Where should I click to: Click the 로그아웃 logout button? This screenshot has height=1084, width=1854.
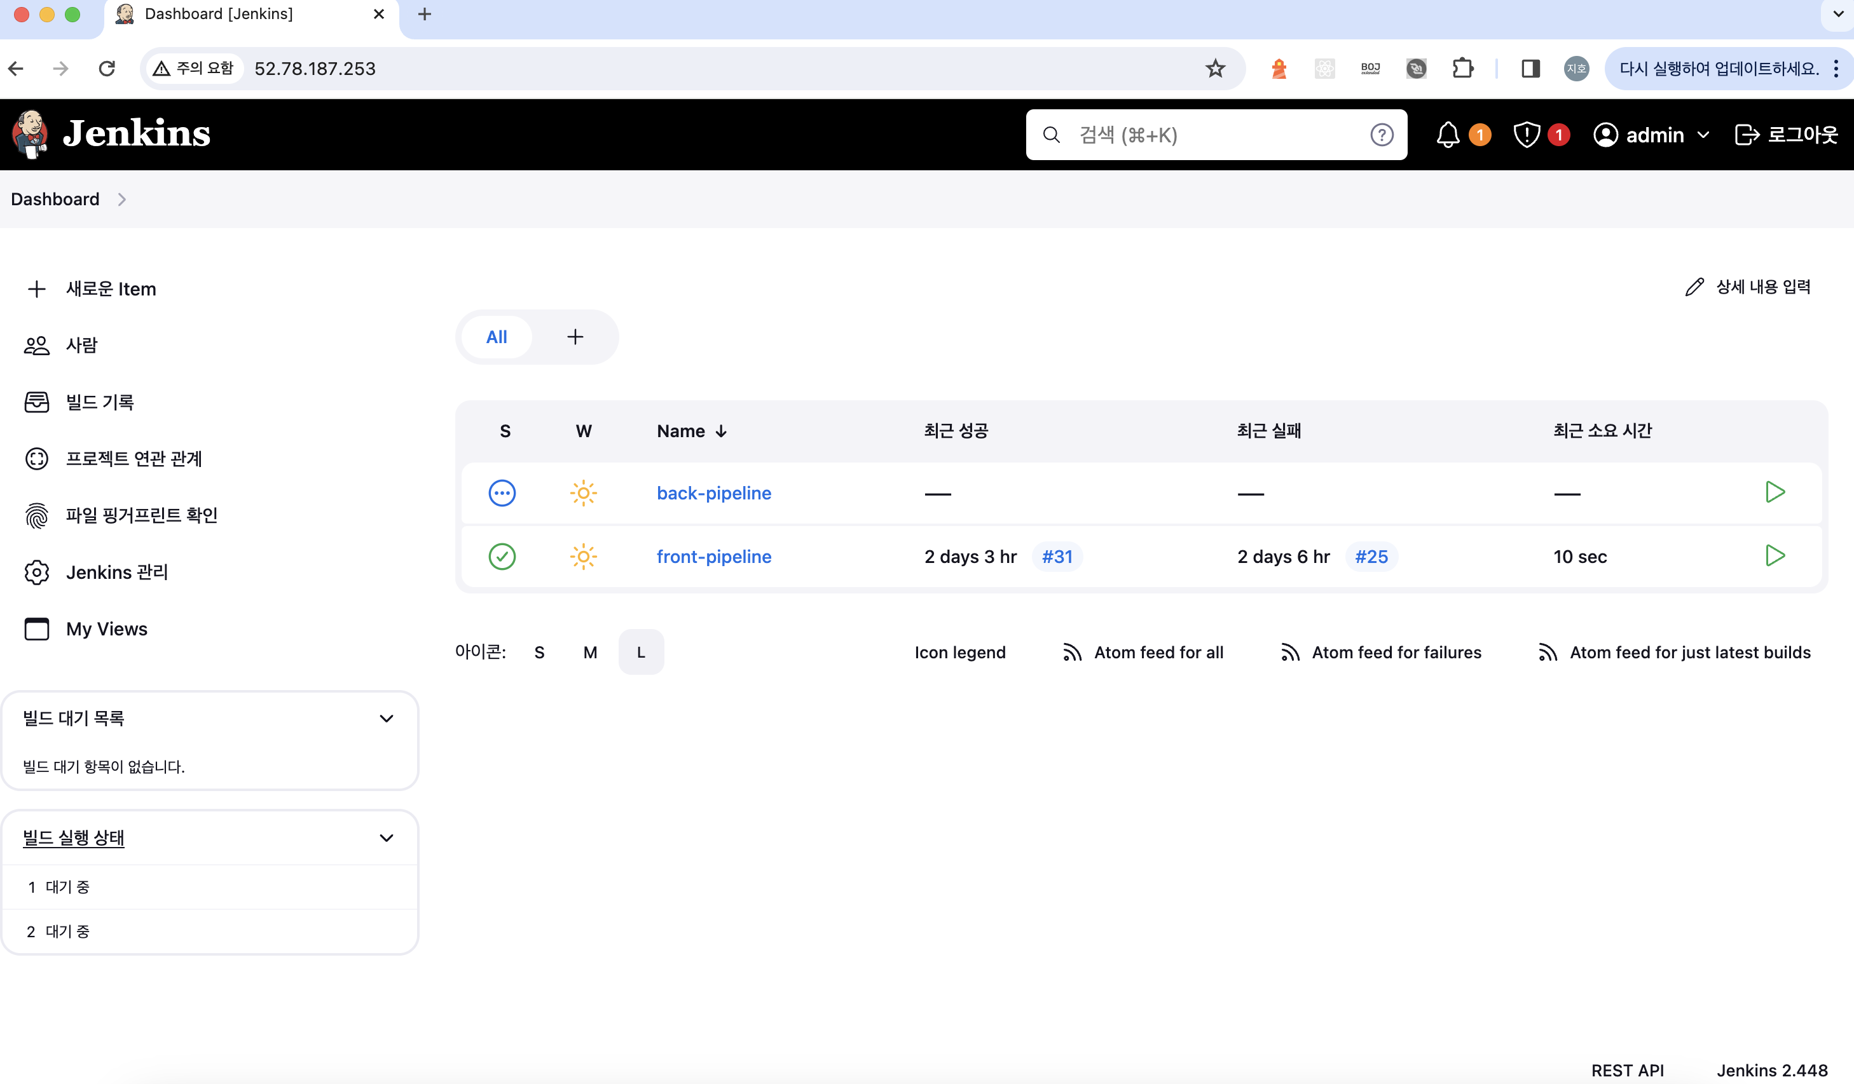(1787, 135)
